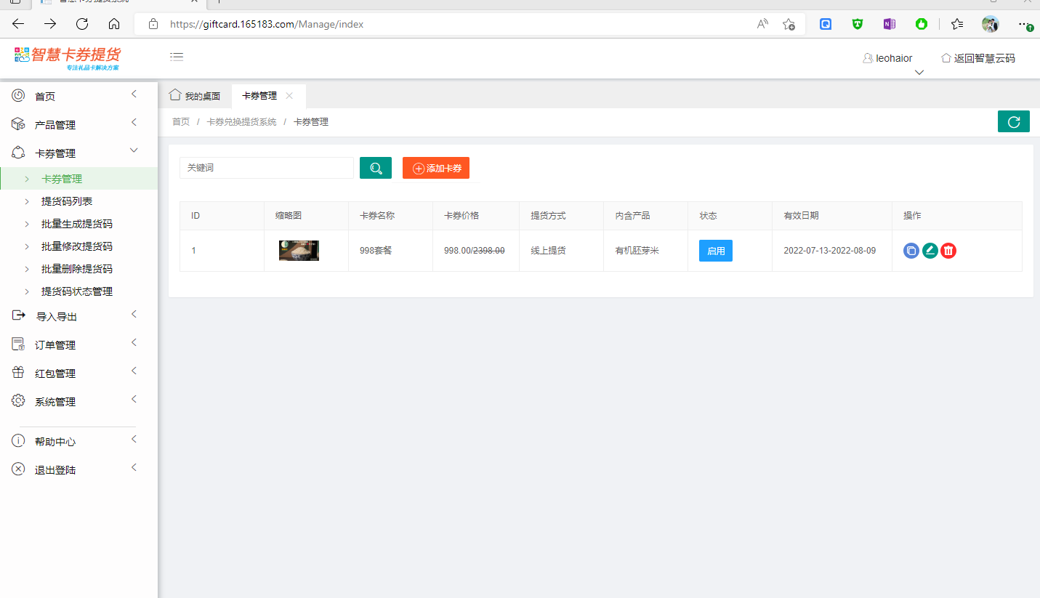The image size is (1040, 598).
Task: Open 提货码列表 in the sidebar
Action: (x=67, y=201)
